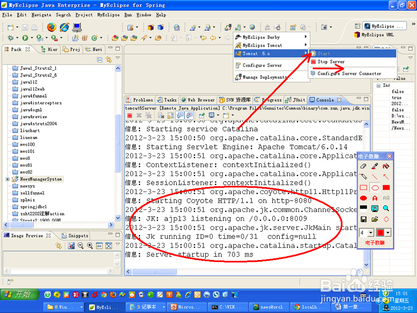This screenshot has width=417, height=313.
Task: Open Internet Explorer from the toolbar
Action: pyautogui.click(x=64, y=27)
